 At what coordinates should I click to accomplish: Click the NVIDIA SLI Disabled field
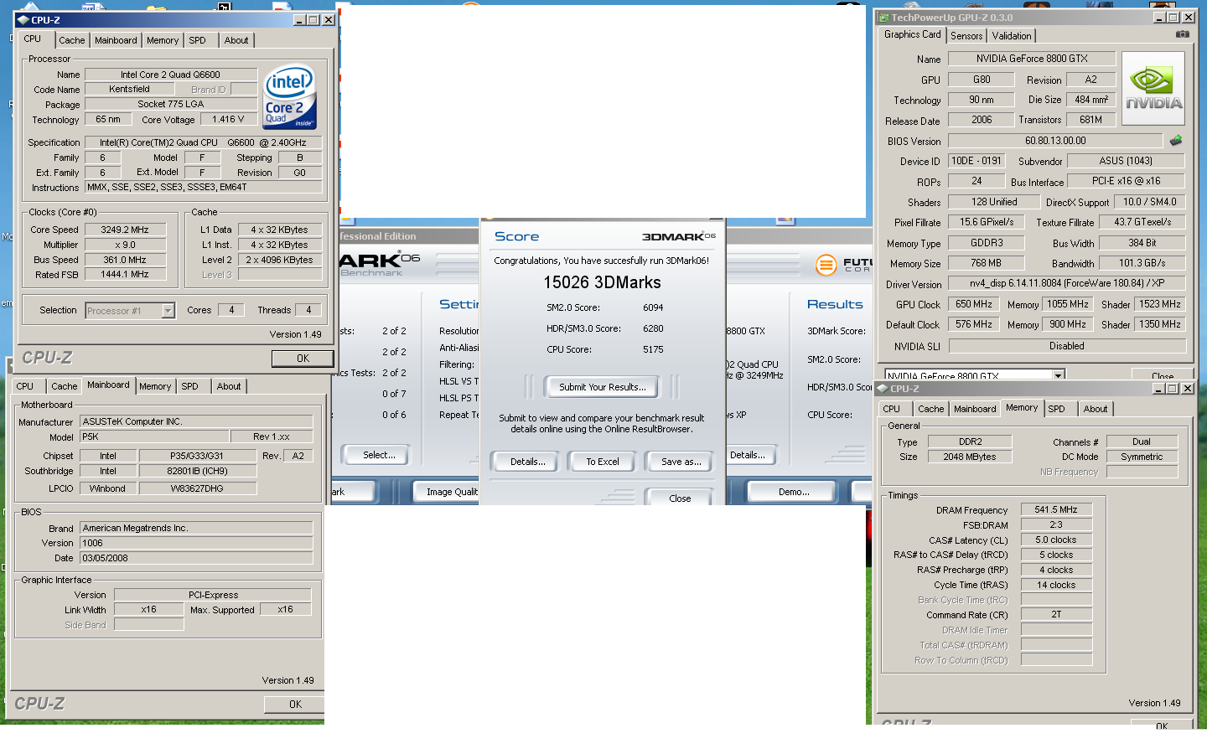click(x=1067, y=345)
